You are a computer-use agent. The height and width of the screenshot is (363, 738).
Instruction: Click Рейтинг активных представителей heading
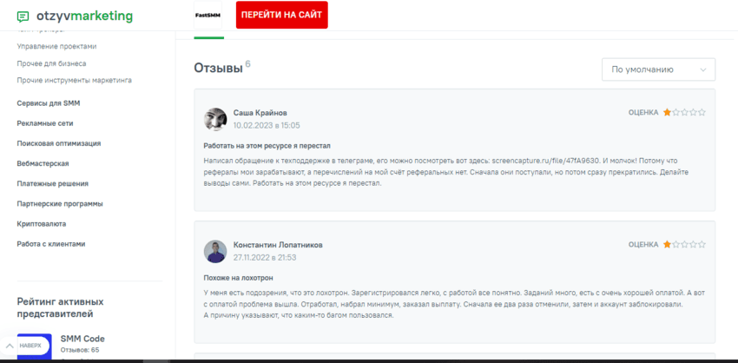pos(60,307)
